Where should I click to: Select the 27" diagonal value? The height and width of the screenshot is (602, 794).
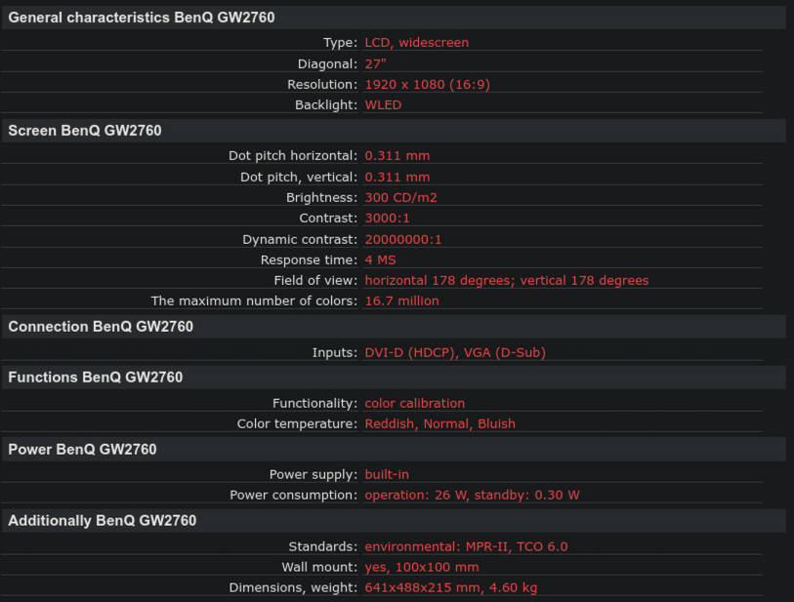pyautogui.click(x=375, y=64)
